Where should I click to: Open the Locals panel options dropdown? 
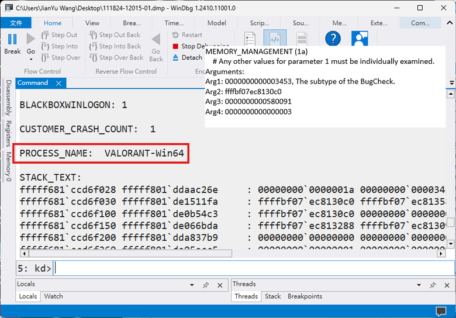[x=192, y=285]
